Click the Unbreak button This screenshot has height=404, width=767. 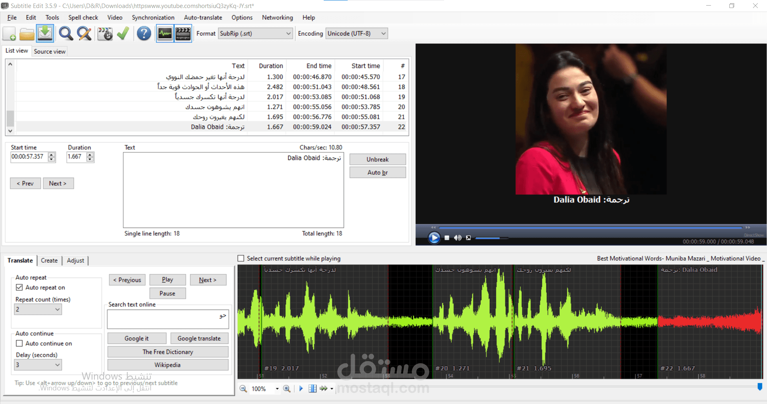377,159
